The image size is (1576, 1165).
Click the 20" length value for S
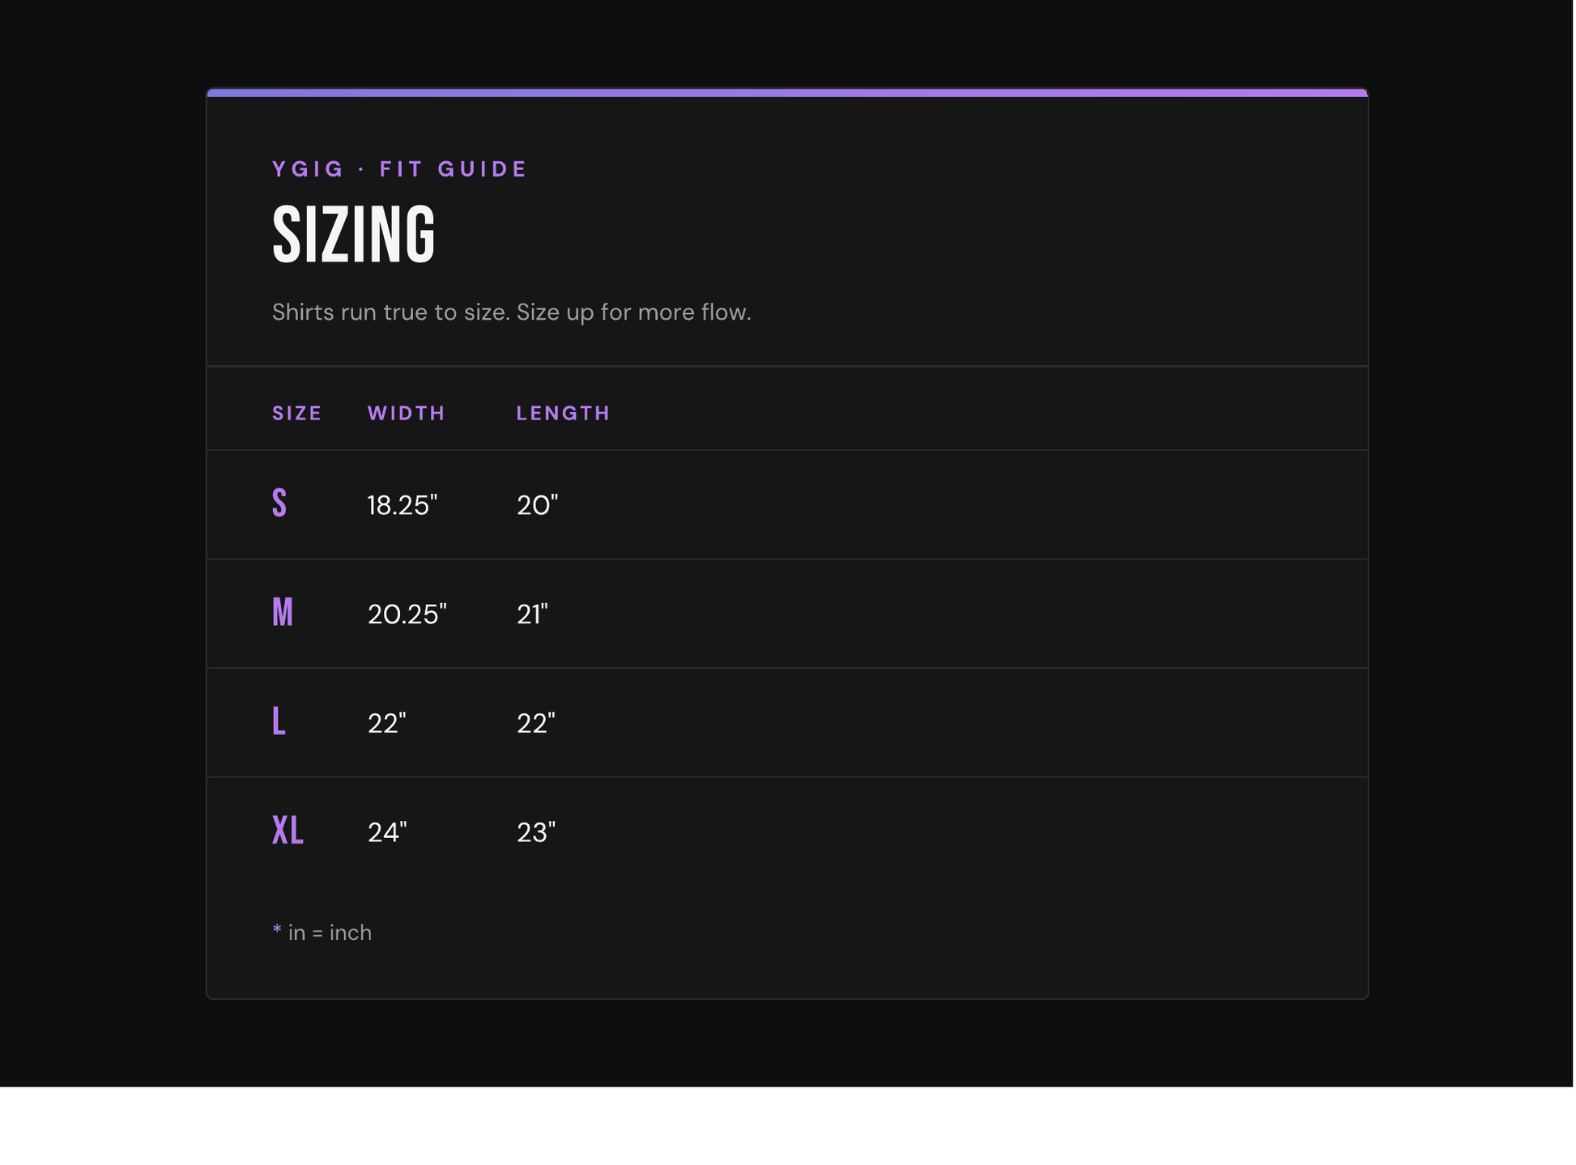(x=538, y=506)
